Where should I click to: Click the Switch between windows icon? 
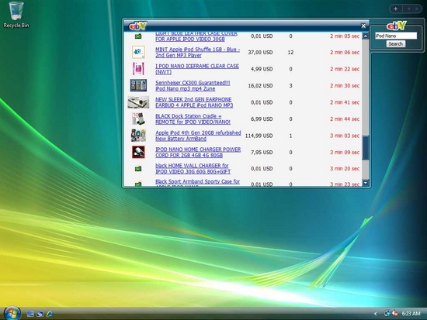click(x=40, y=314)
